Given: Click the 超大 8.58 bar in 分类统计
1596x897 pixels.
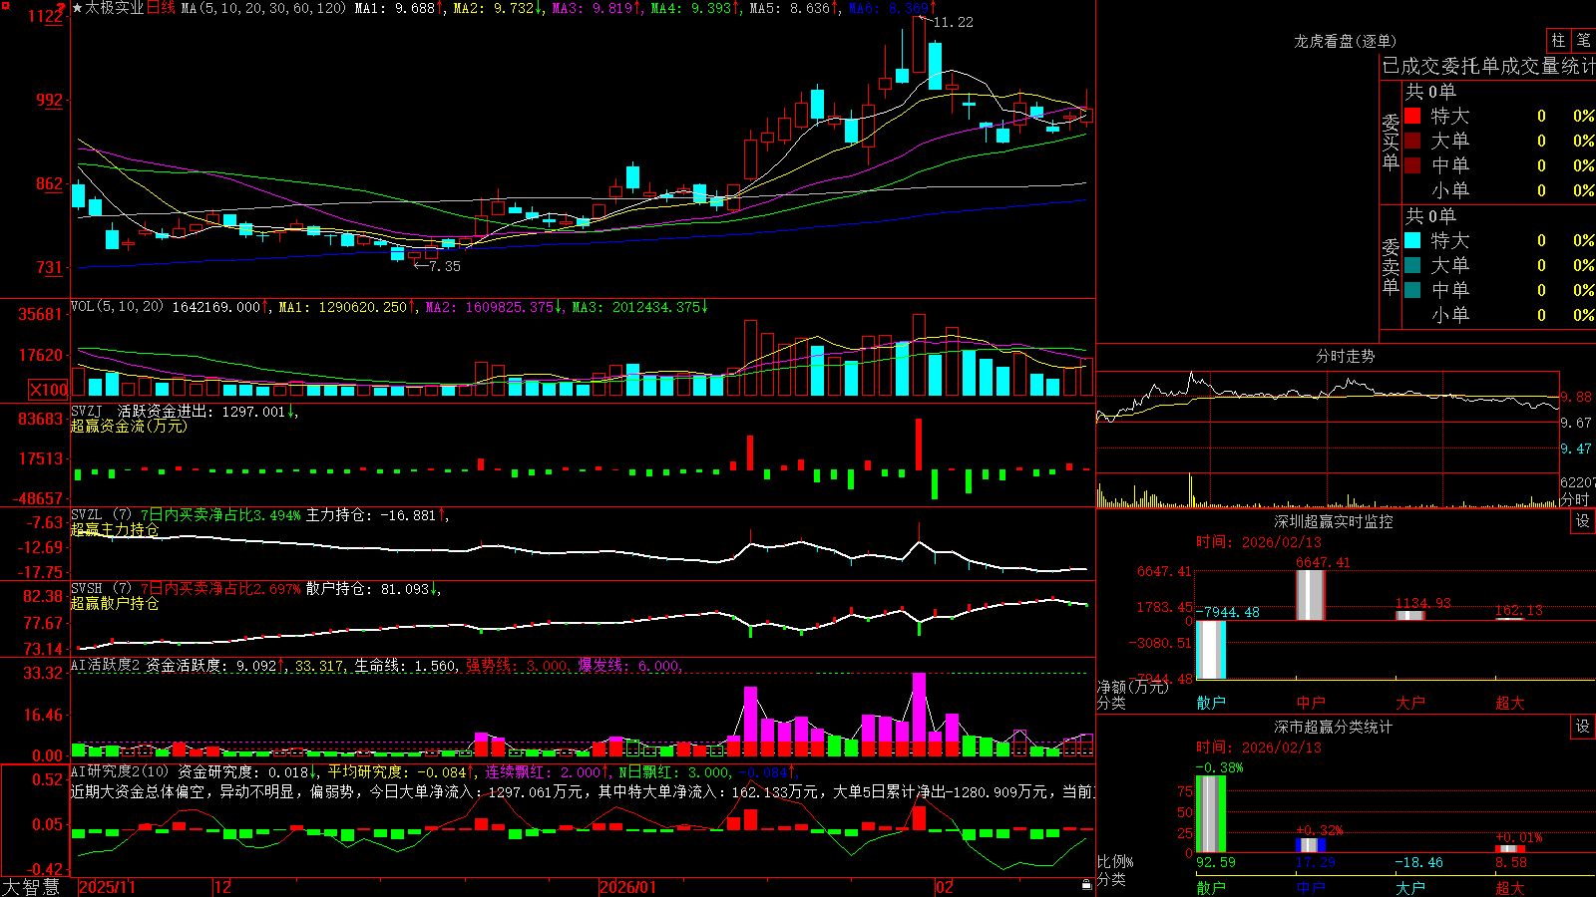Looking at the screenshot, I should point(1510,849).
